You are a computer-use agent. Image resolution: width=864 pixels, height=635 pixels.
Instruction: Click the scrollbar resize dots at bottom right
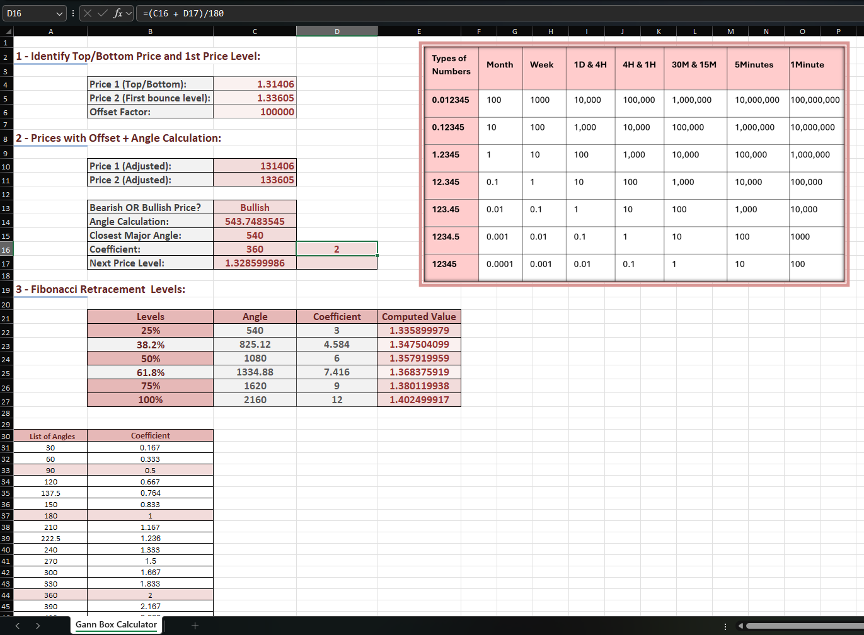(725, 626)
